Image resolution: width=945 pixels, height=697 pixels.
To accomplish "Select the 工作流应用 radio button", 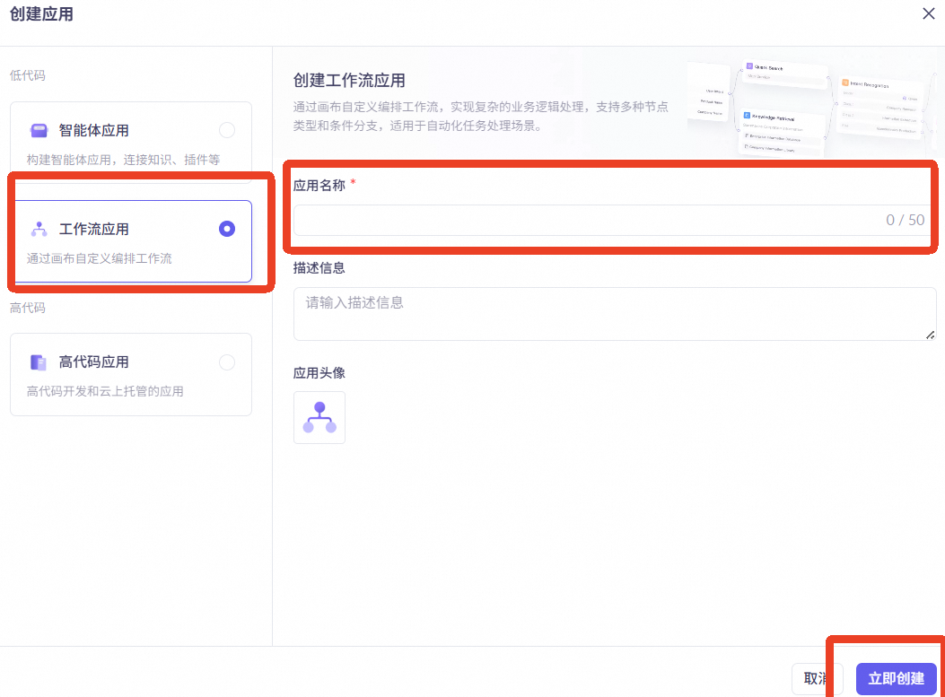I will click(x=227, y=229).
